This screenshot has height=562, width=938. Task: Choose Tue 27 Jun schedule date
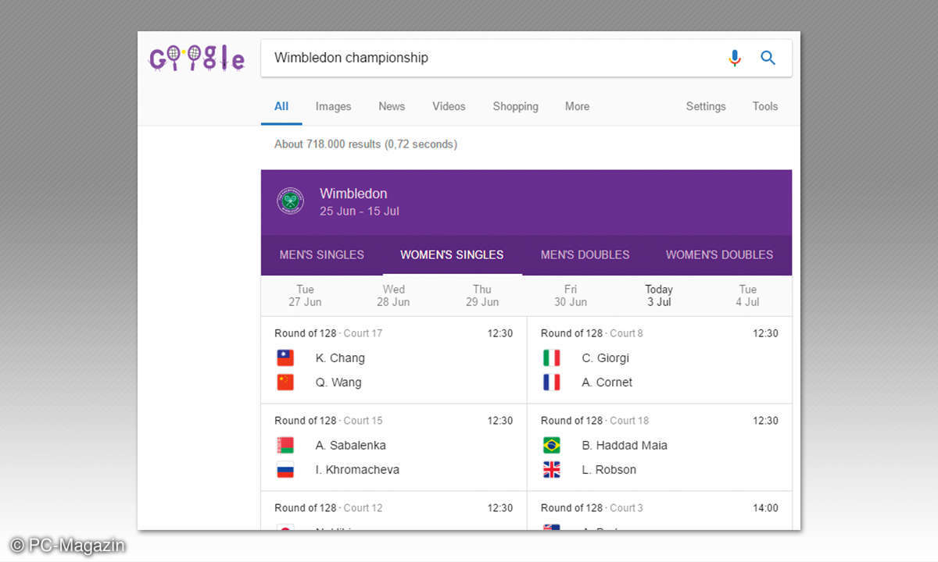tap(305, 296)
